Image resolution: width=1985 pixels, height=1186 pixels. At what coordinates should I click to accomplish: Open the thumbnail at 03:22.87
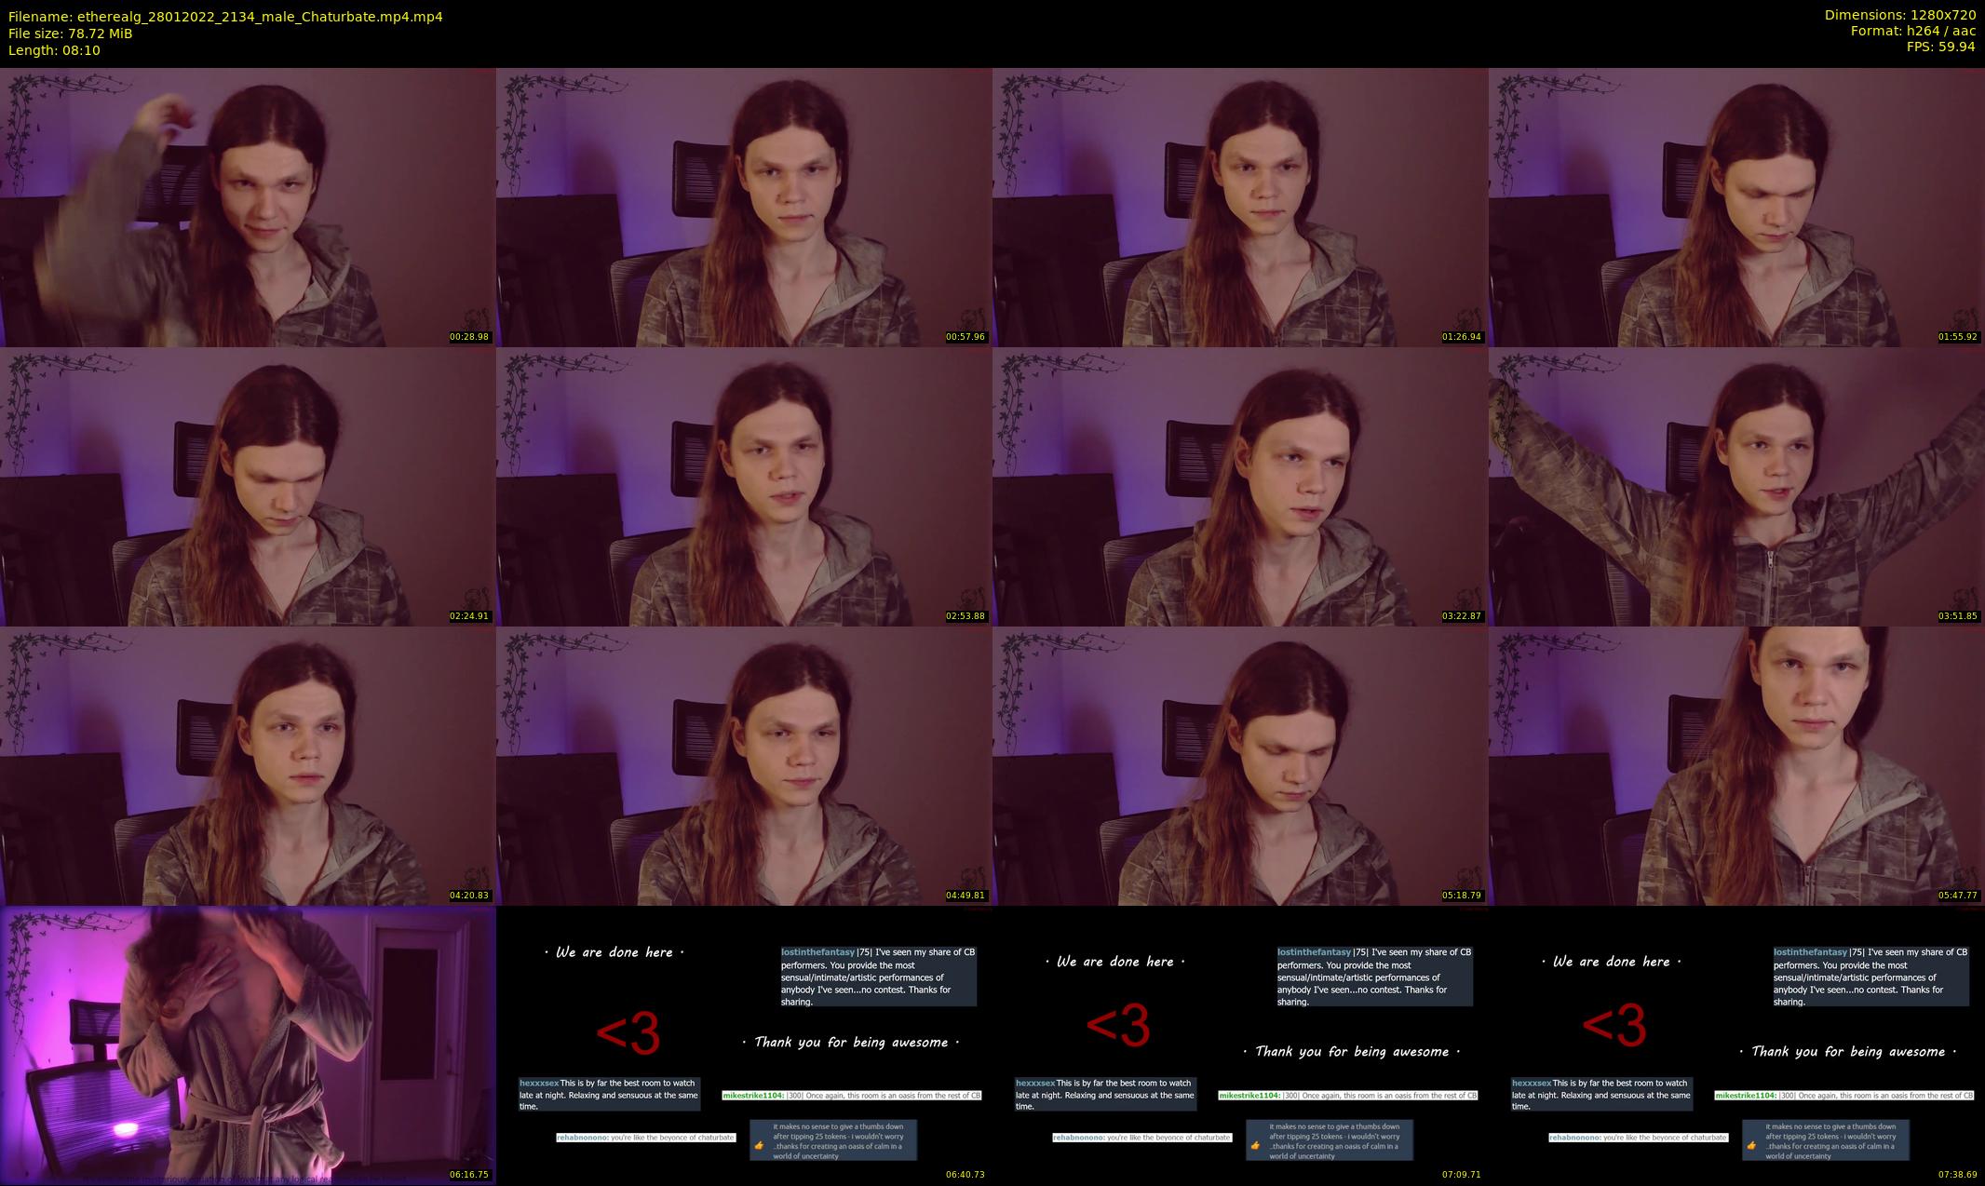pos(1240,486)
